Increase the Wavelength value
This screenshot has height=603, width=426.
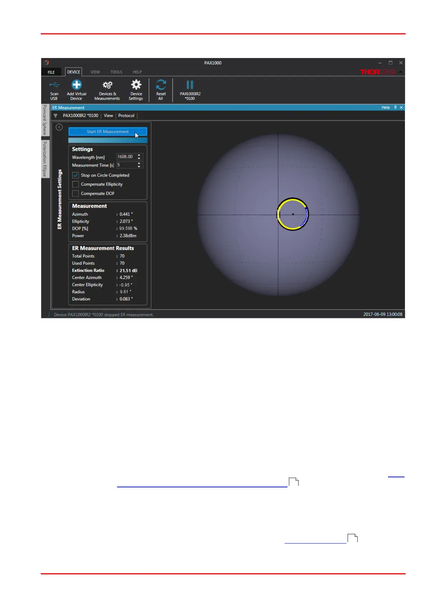(x=139, y=155)
